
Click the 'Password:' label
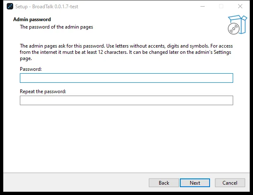pos(31,69)
